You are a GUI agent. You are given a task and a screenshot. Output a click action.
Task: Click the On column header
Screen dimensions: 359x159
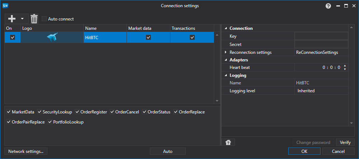(13, 28)
